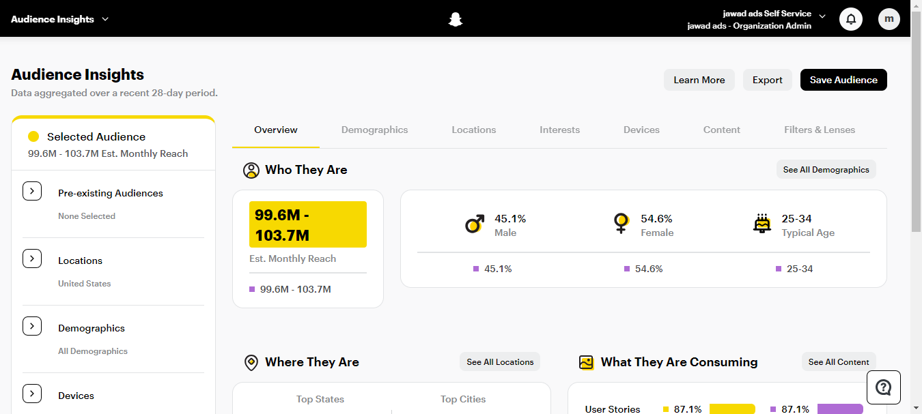The height and width of the screenshot is (414, 922).
Task: Switch to the Filters & Lenses tab
Action: (x=820, y=130)
